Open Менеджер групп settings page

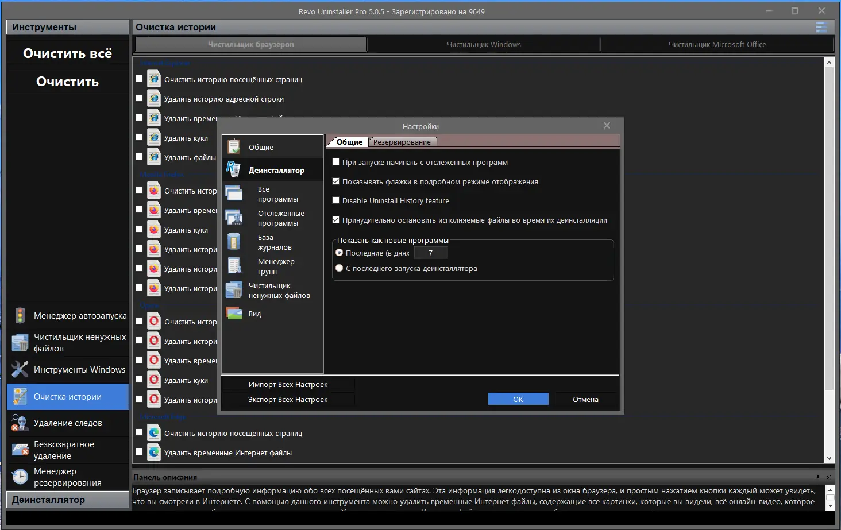coord(272,266)
